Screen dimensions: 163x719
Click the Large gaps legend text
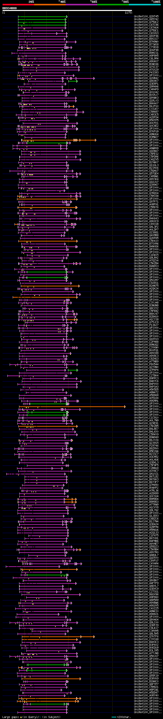tap(11, 717)
